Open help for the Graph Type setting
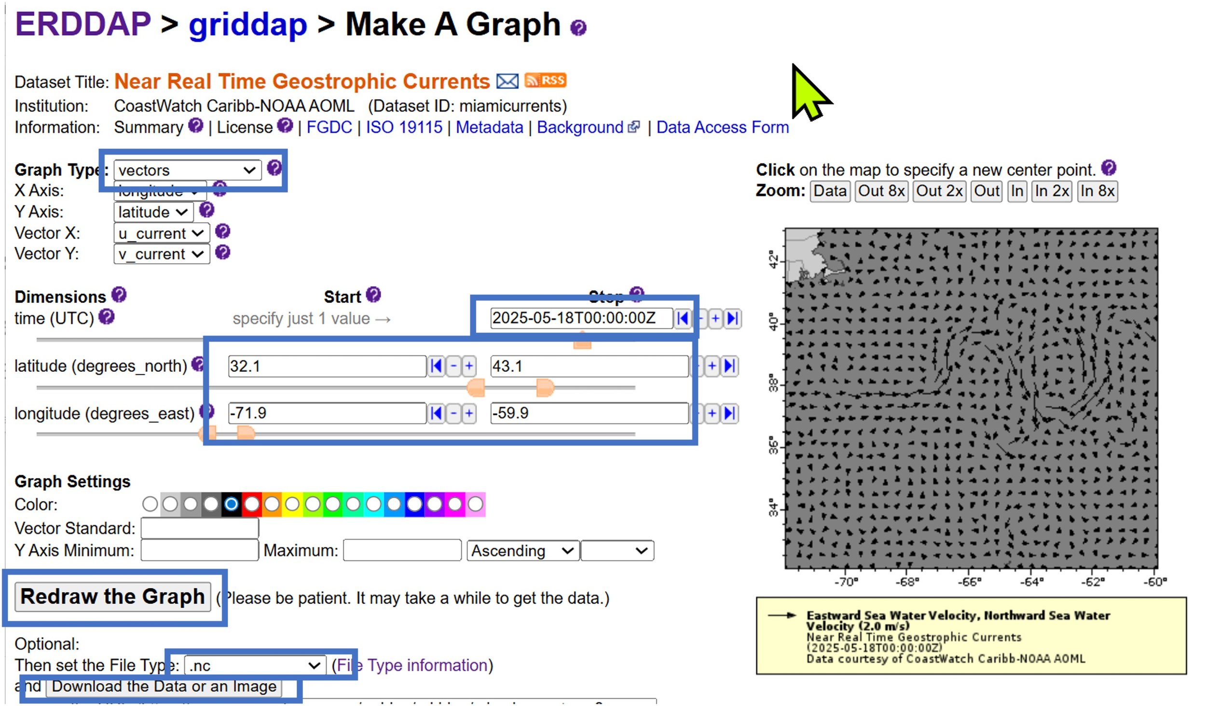 [x=274, y=170]
